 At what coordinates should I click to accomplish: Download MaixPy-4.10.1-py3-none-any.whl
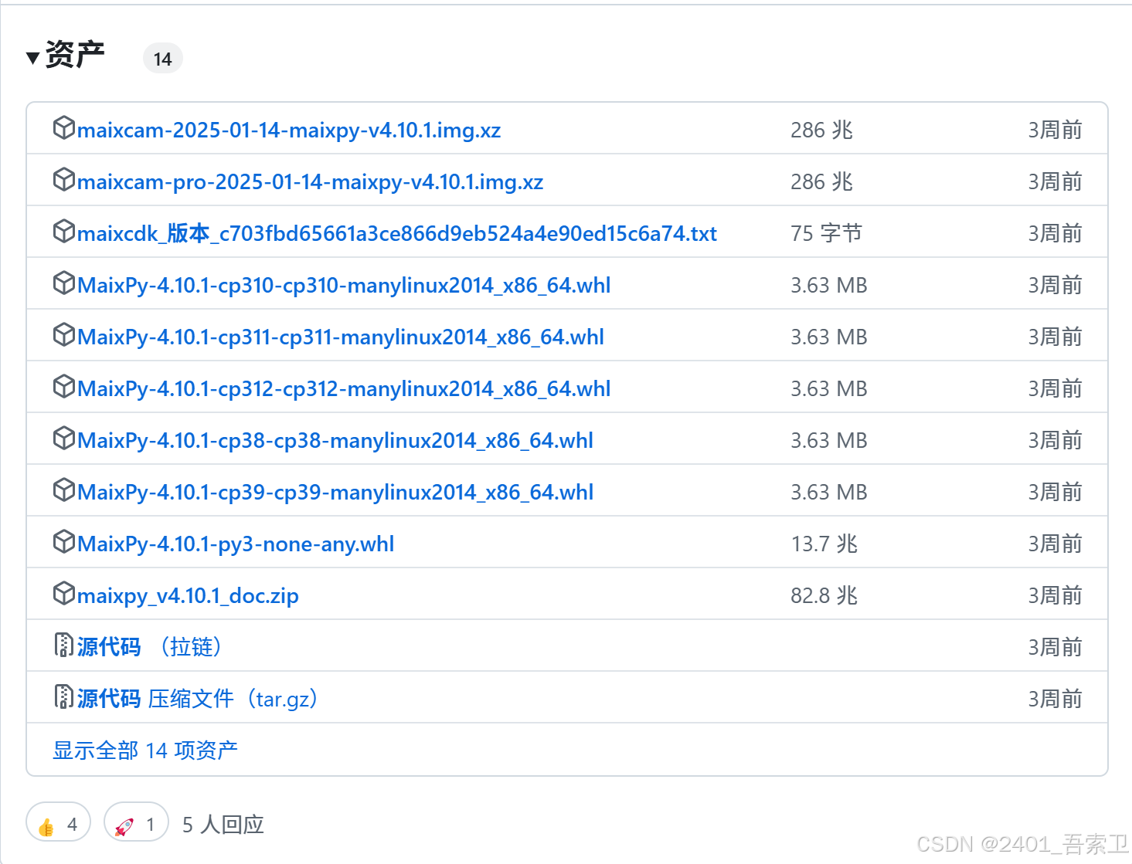tap(236, 544)
